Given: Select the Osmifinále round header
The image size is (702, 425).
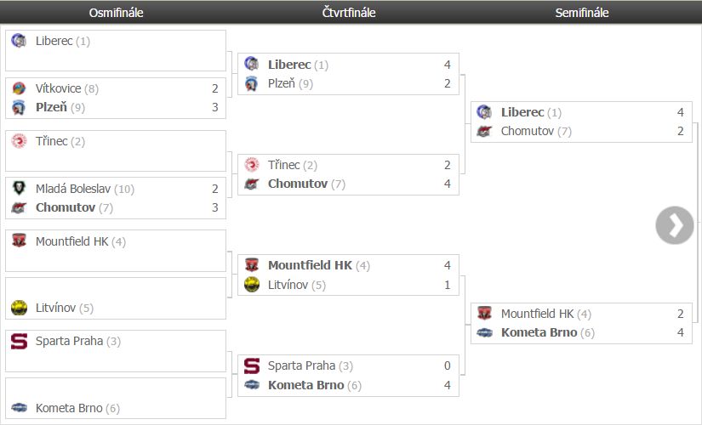Looking at the screenshot, I should coord(116,13).
